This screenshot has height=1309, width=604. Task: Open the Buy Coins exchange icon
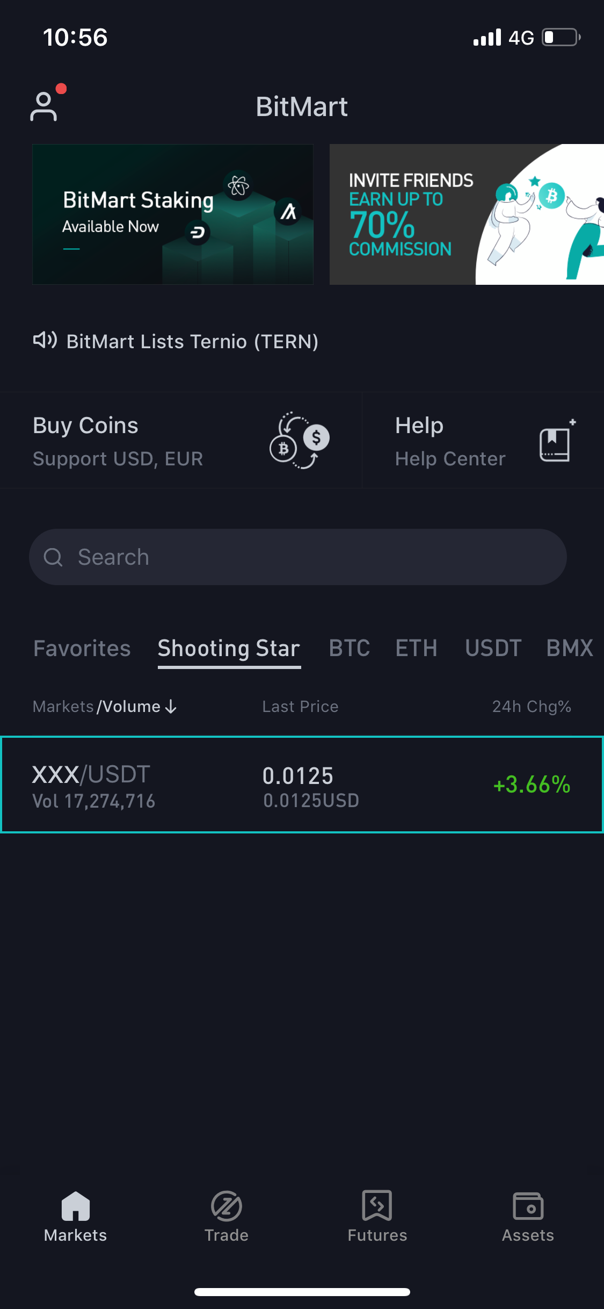(299, 440)
